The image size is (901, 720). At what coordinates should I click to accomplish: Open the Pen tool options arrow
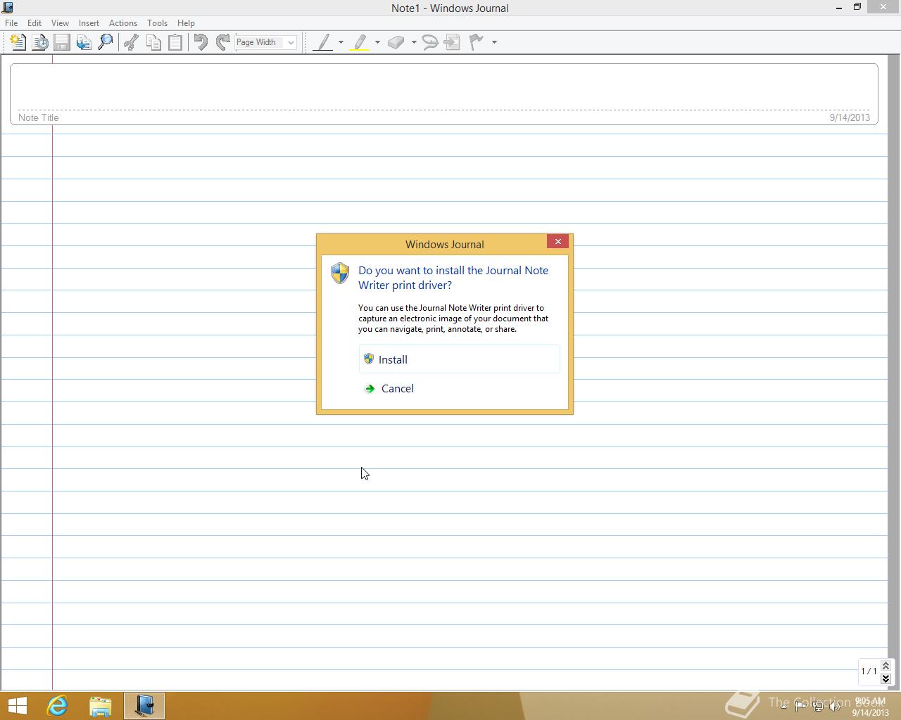(x=341, y=42)
